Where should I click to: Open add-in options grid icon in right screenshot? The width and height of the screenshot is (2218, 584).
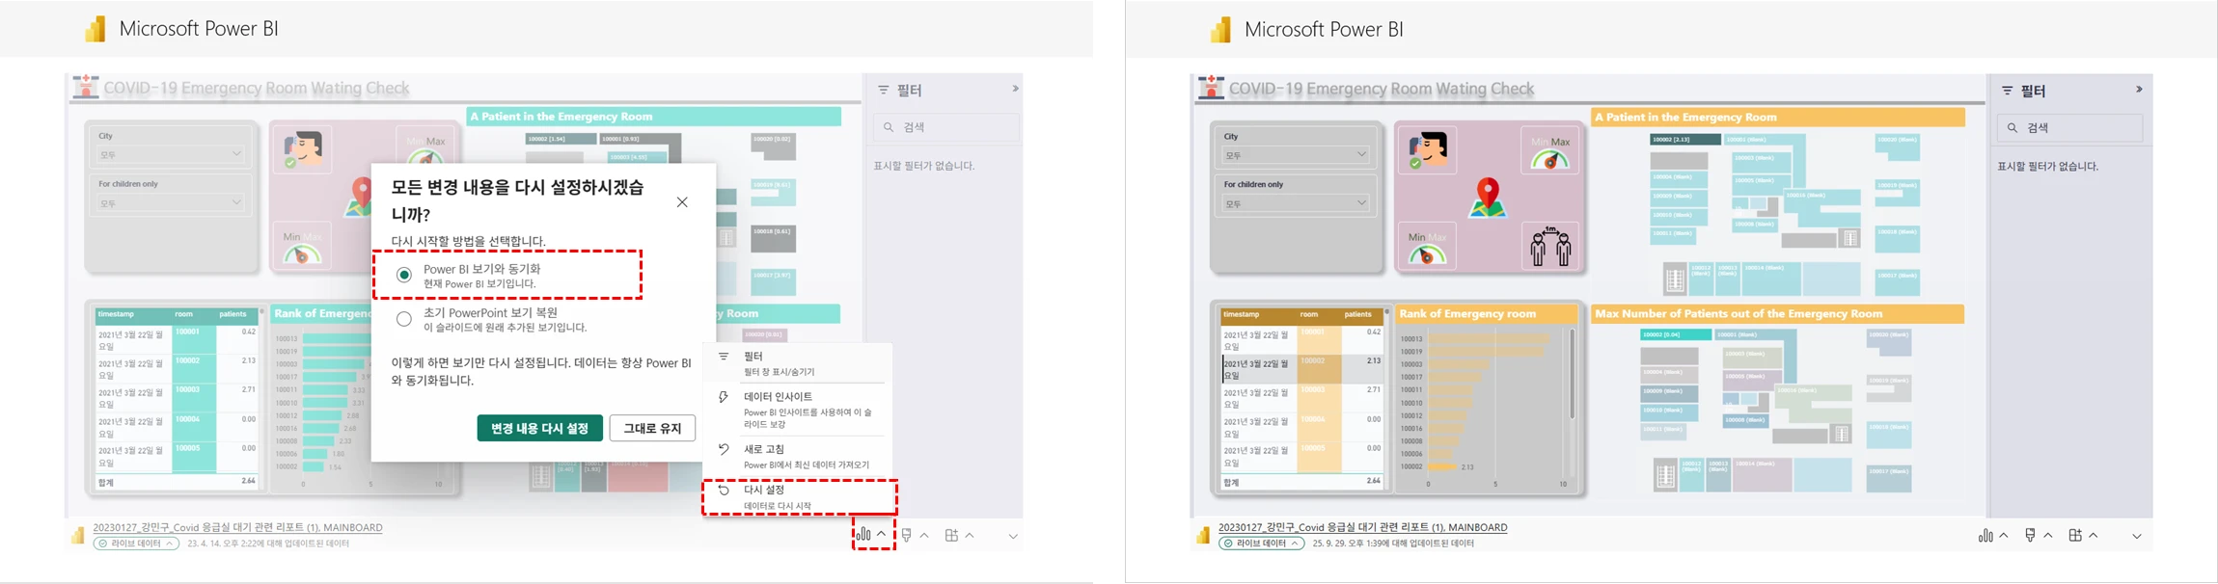[2082, 536]
